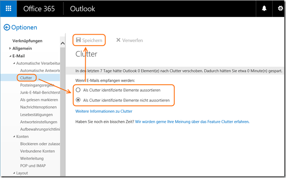The width and height of the screenshot is (286, 178).
Task: Open the notifications bell
Action: pos(264,9)
